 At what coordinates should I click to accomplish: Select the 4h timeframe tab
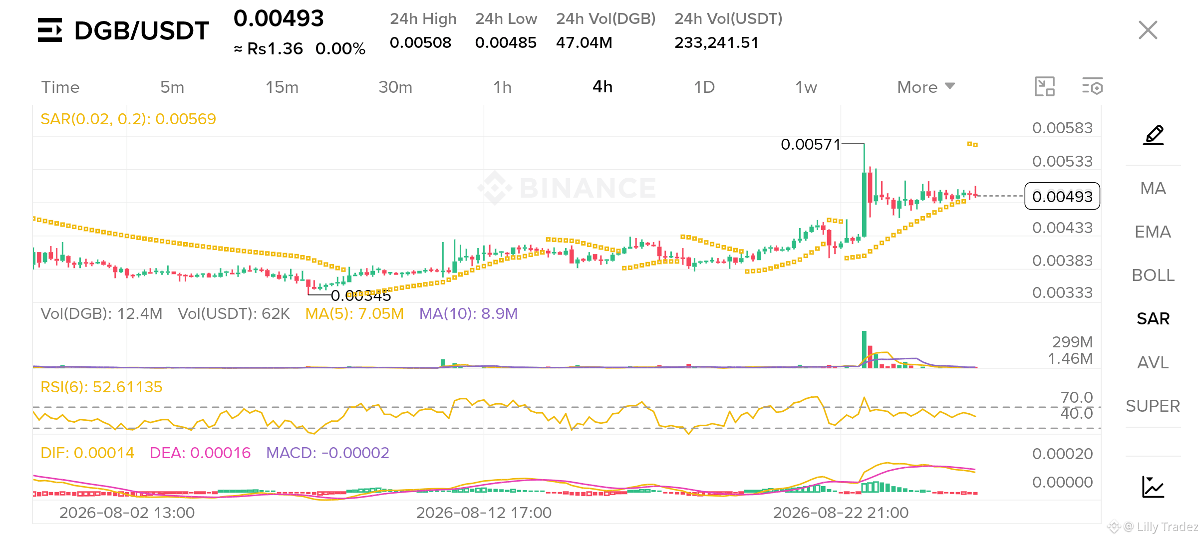(602, 87)
